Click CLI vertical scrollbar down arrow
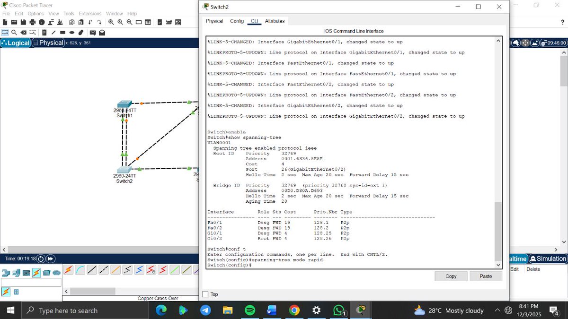Image resolution: width=568 pixels, height=319 pixels. click(498, 265)
